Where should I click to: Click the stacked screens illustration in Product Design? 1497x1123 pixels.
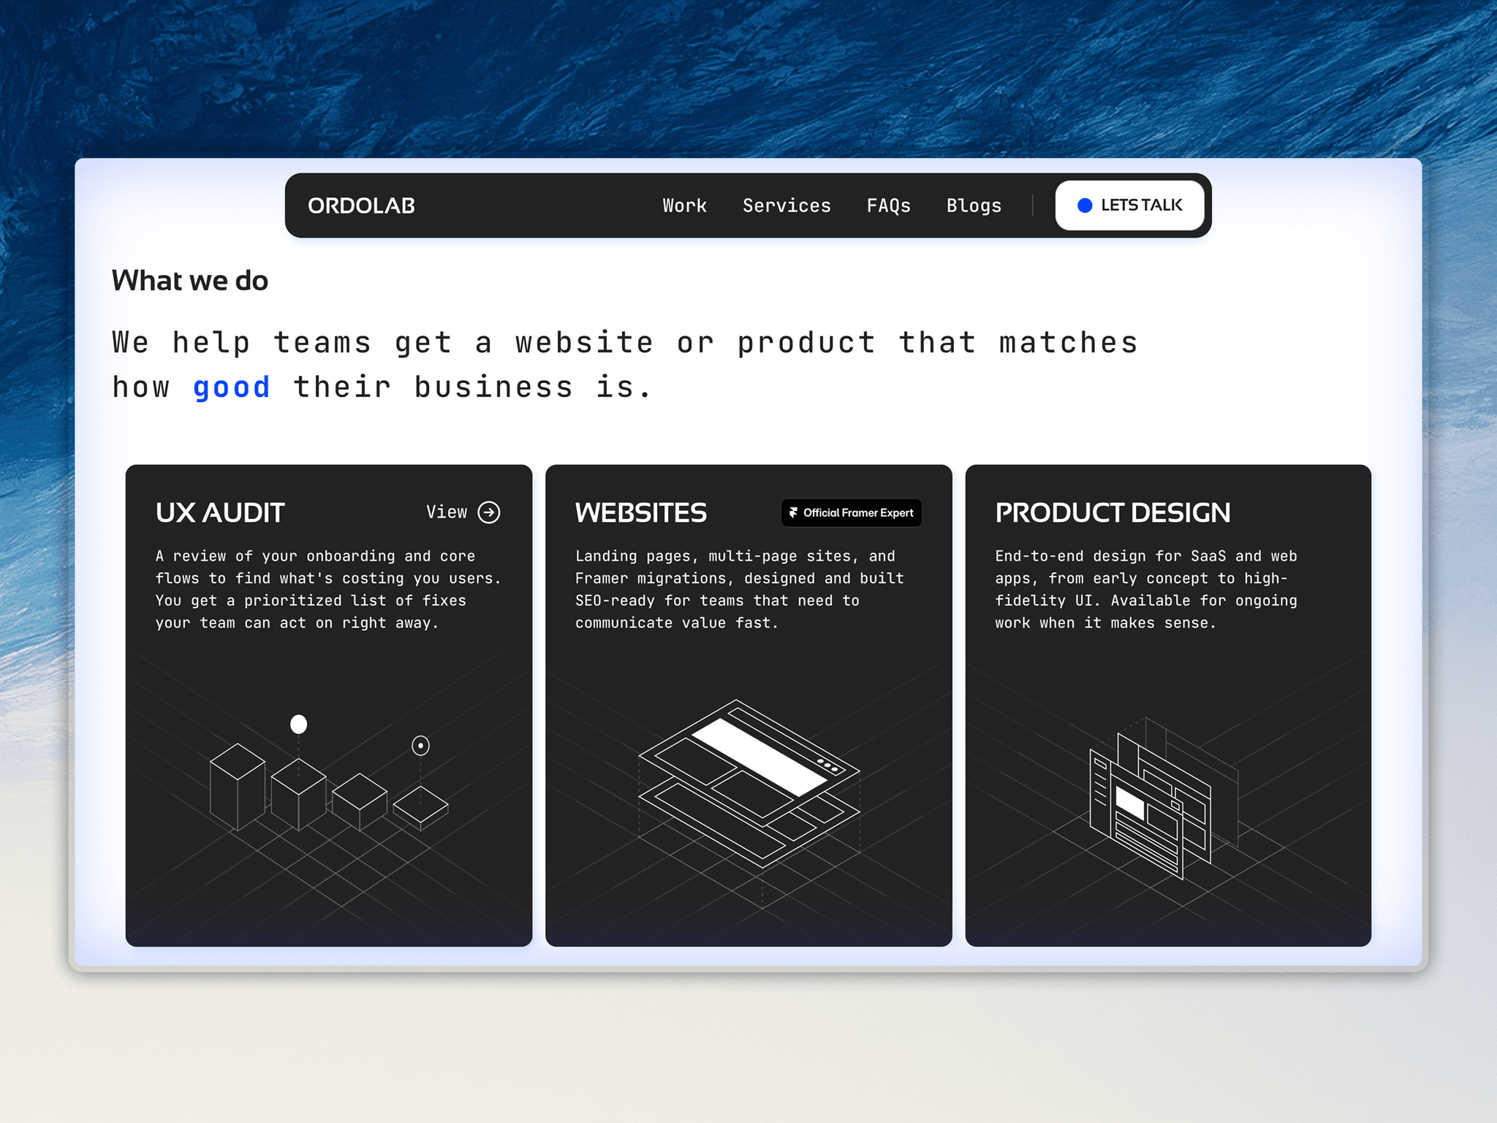click(1162, 798)
